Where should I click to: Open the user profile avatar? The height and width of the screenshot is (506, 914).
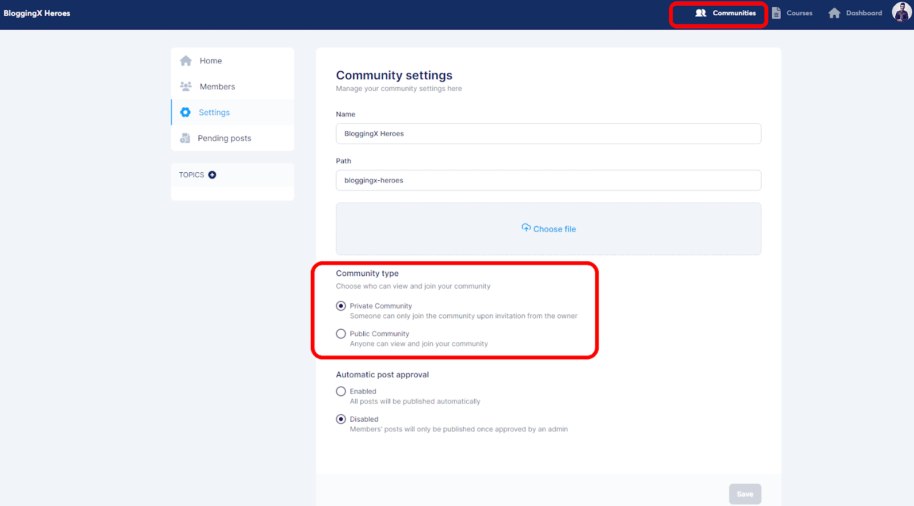pos(901,12)
